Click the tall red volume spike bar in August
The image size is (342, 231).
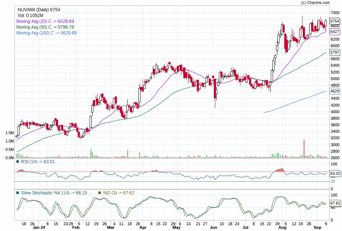[x=304, y=149]
